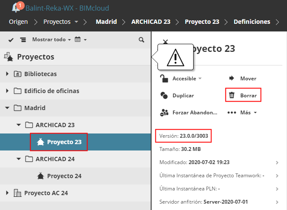Image resolution: width=287 pixels, height=210 pixels.
Task: Click the Forzar Abandonar users icon
Action: 164,113
